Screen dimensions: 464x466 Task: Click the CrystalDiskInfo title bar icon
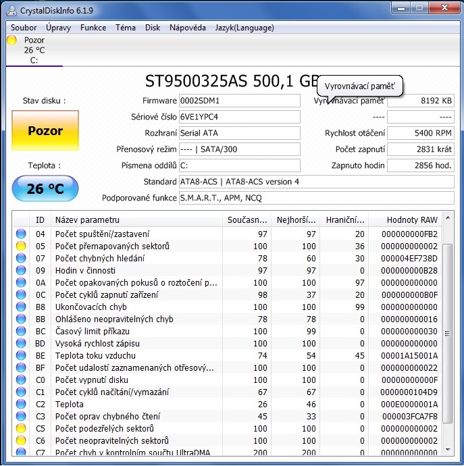(11, 10)
